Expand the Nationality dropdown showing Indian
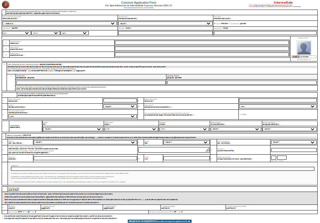Viewport: 320px width, 223px height. coord(183,129)
